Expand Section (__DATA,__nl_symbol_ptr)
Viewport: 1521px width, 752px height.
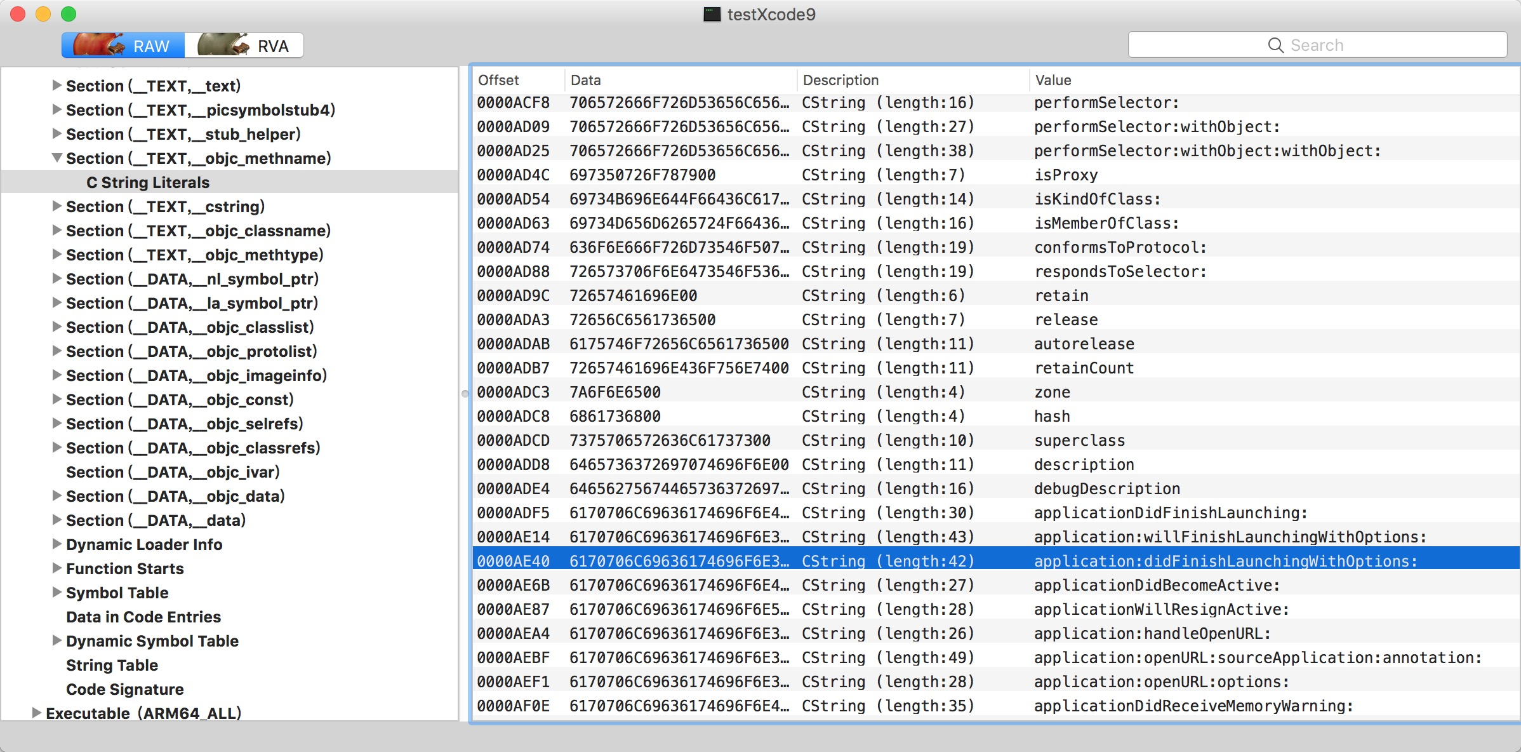tap(56, 278)
